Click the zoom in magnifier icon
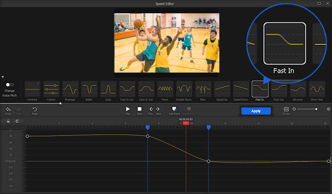Screen dimensions: 332x194 tap(328, 109)
